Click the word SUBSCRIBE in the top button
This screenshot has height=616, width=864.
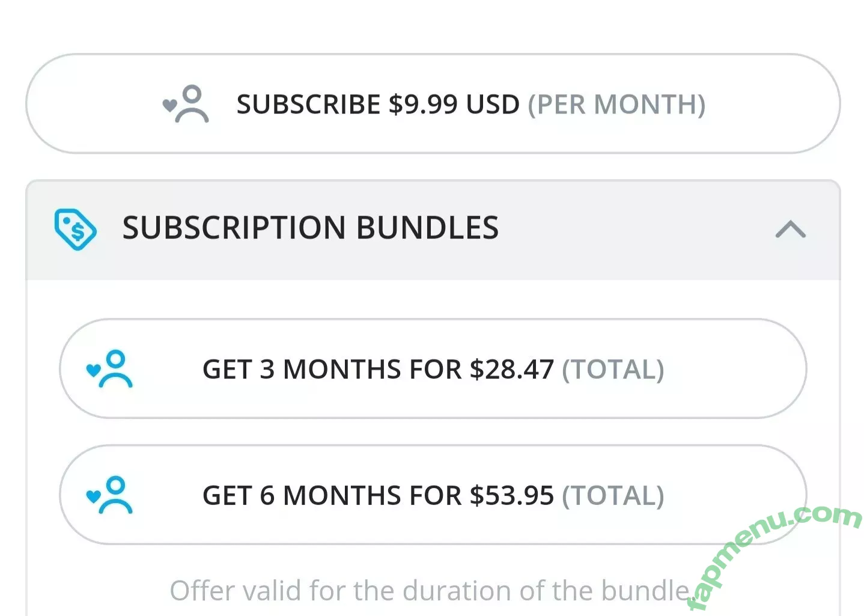(308, 105)
